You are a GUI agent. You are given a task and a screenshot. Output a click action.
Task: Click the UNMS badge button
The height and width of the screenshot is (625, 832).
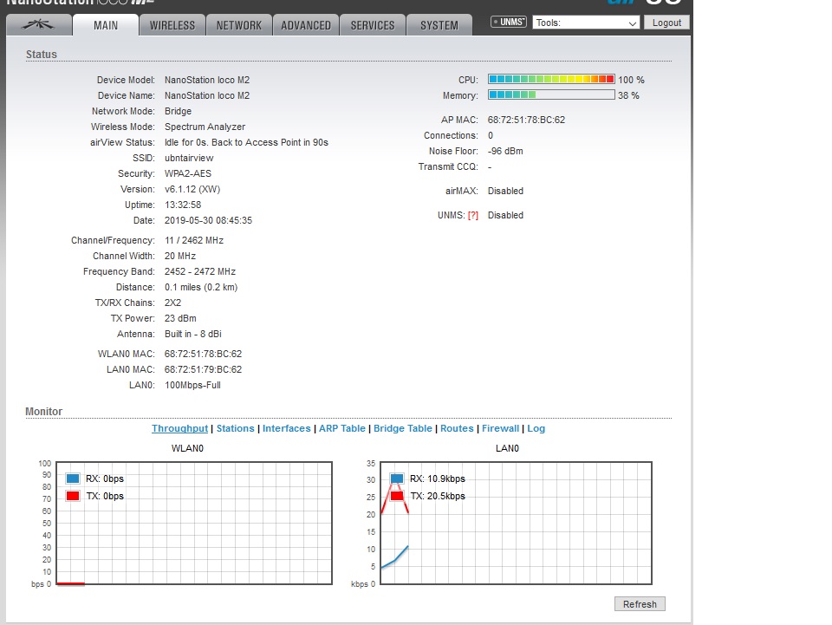509,22
